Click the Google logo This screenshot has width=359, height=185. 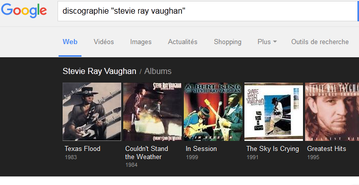coord(24,11)
